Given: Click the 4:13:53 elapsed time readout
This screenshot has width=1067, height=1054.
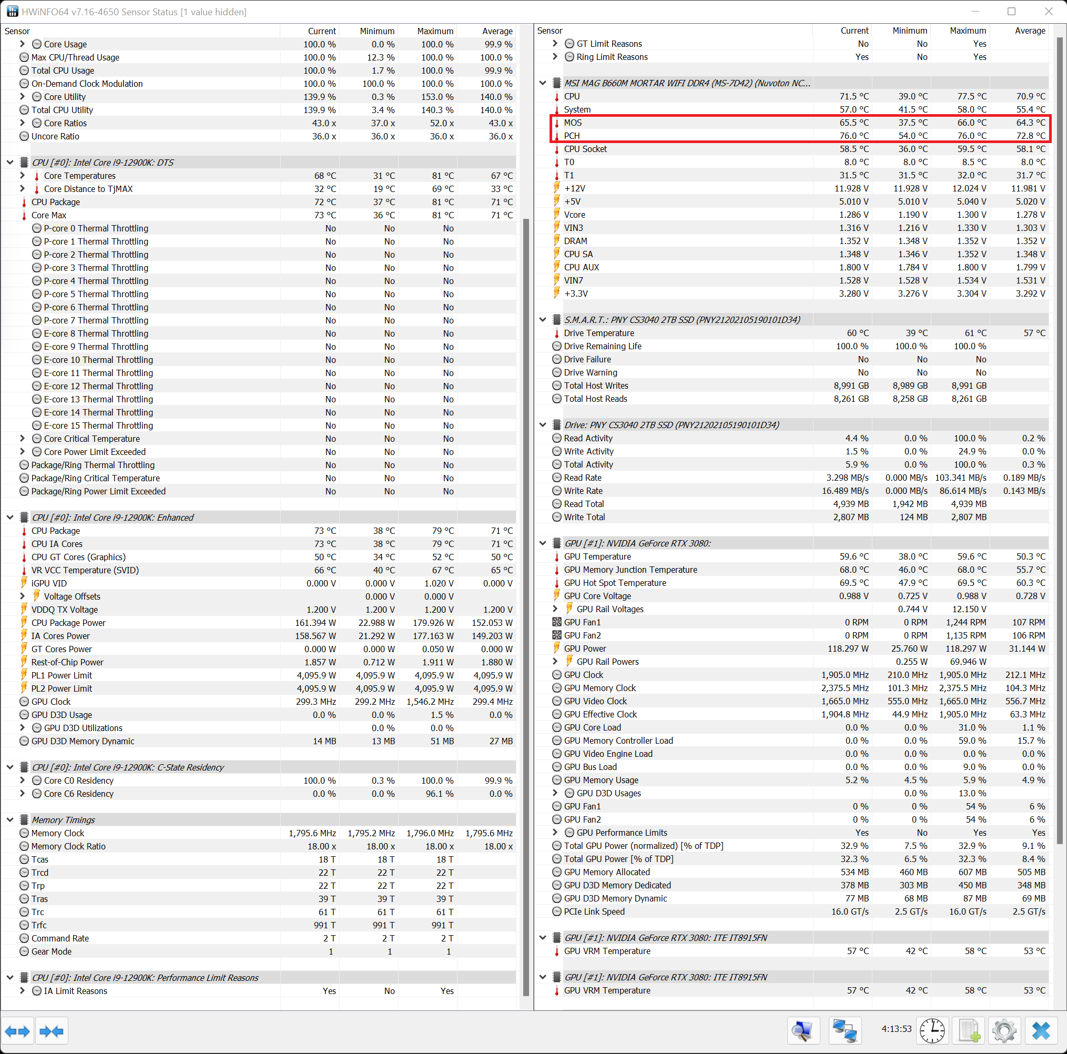Looking at the screenshot, I should coord(896,1029).
